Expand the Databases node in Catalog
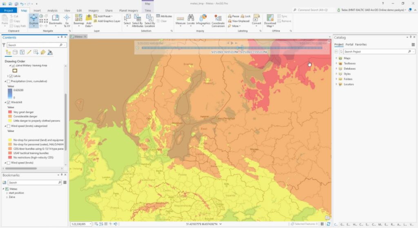Screen dimensions: 418x228 click(x=336, y=69)
